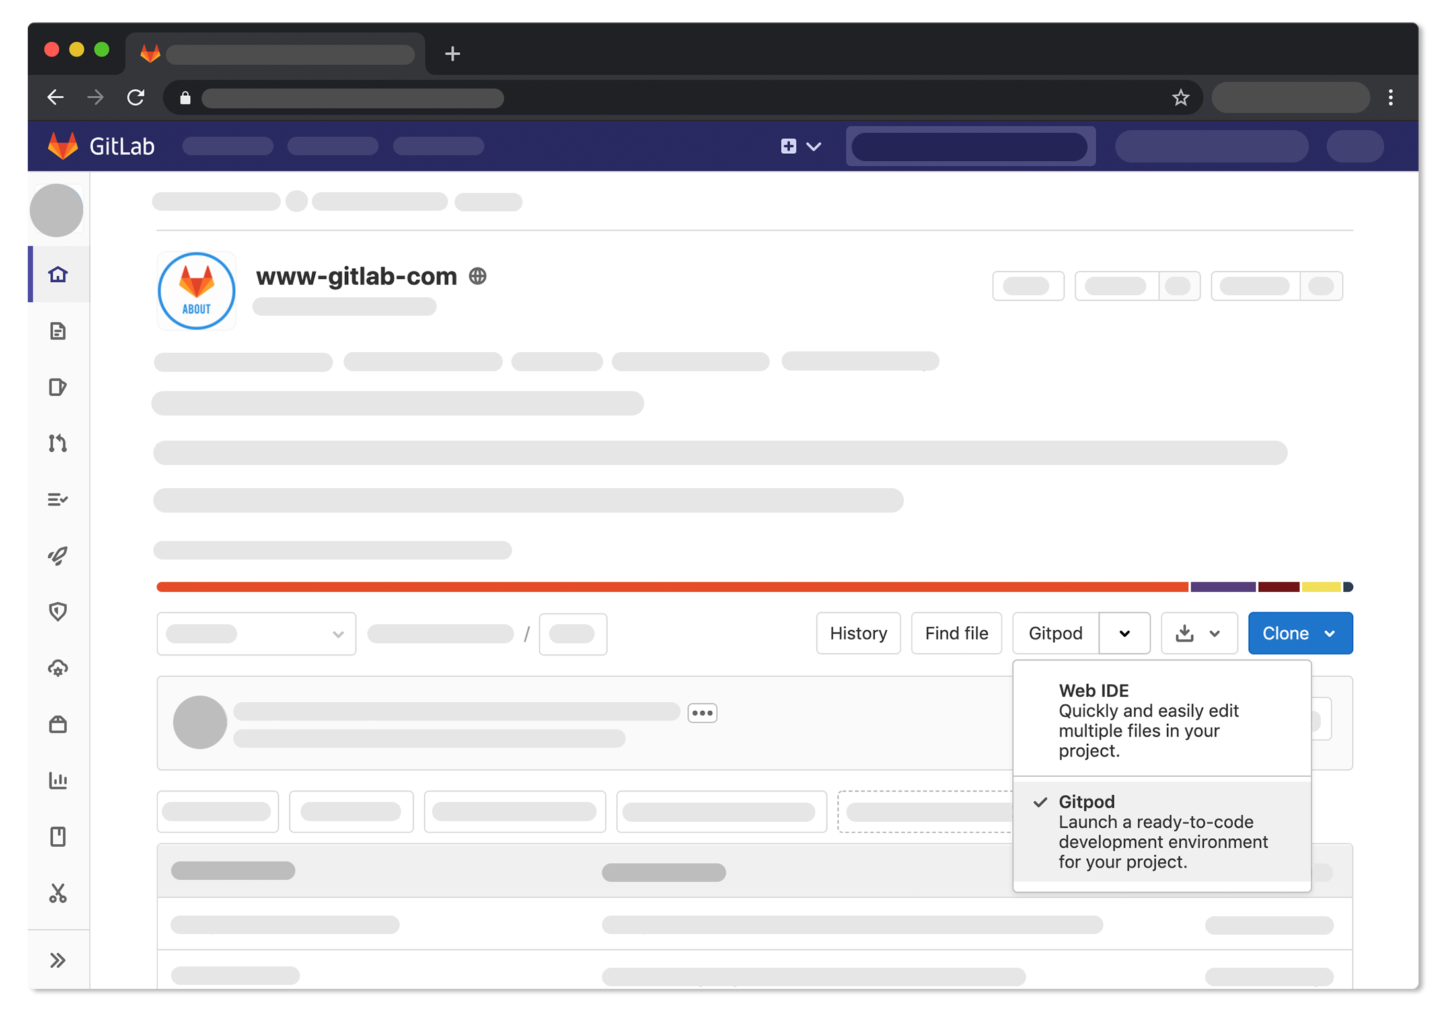
Task: Expand the blue Clone dropdown
Action: (x=1300, y=633)
